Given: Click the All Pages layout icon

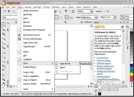Looking at the screenshot, I should coord(67,17).
